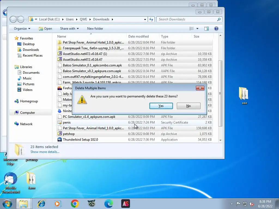The image size is (279, 209).
Task: Click the Back navigation button
Action: pyautogui.click(x=13, y=19)
